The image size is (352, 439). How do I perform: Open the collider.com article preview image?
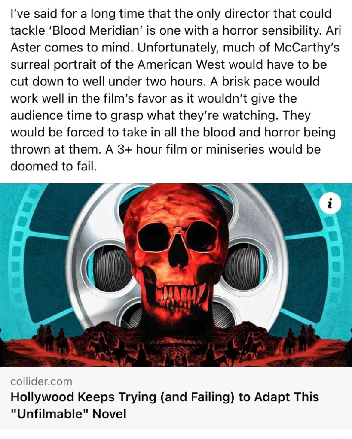(176, 275)
